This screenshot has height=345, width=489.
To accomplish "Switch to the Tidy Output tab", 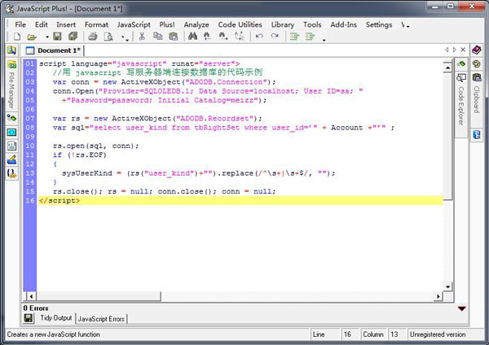I will pyautogui.click(x=55, y=318).
